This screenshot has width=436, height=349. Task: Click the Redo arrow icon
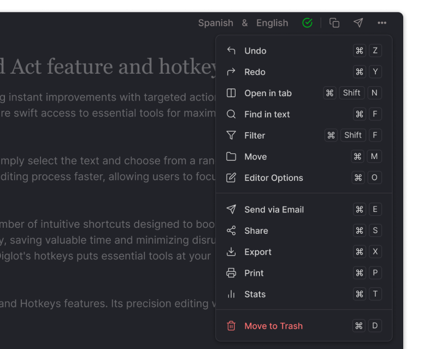click(x=231, y=72)
